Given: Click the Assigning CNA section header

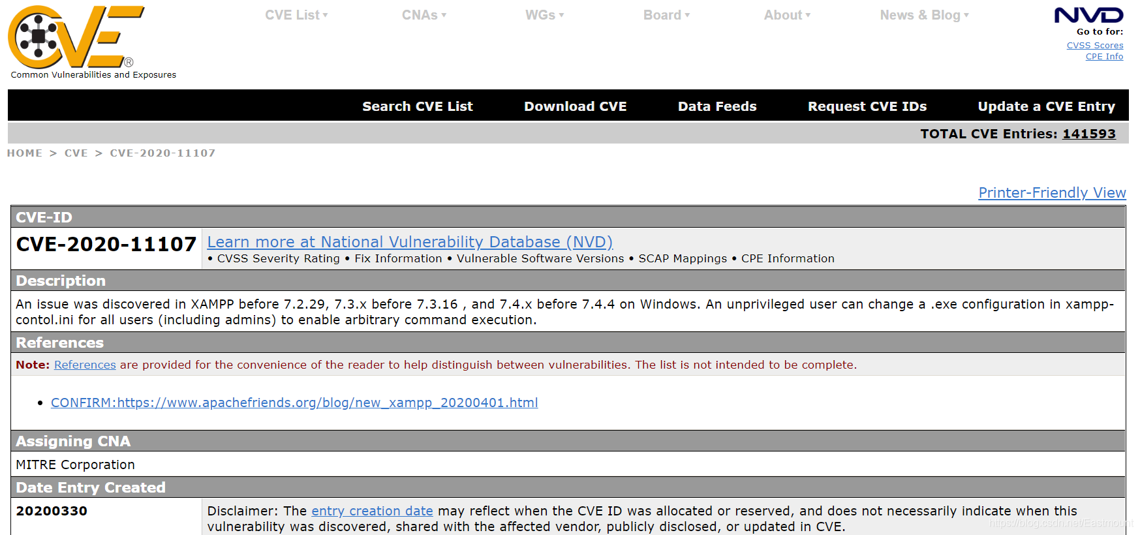Looking at the screenshot, I should pos(568,441).
